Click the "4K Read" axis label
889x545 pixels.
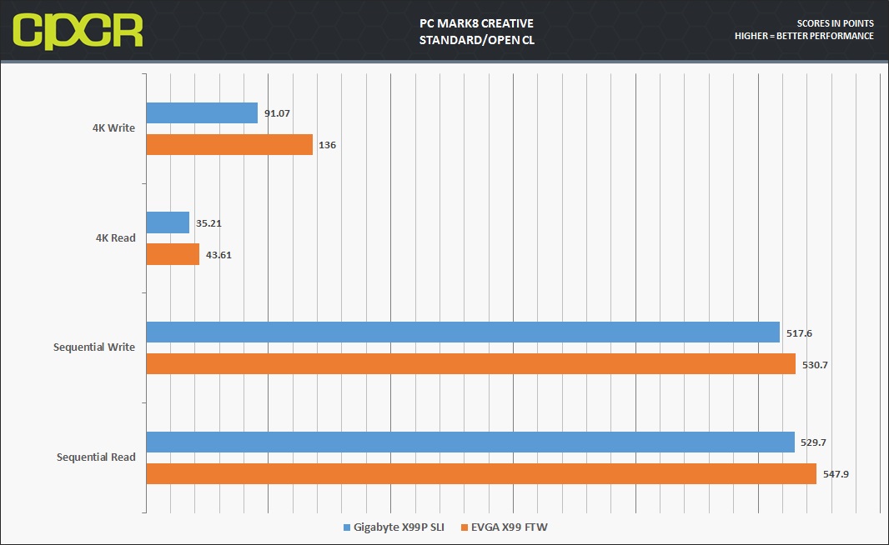coord(116,238)
